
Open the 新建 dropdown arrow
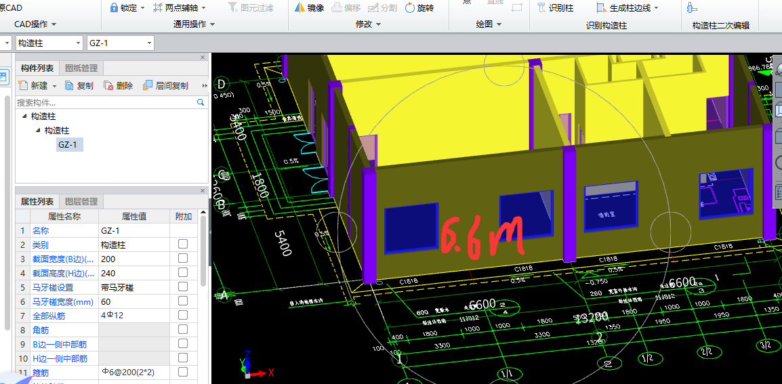pos(54,86)
